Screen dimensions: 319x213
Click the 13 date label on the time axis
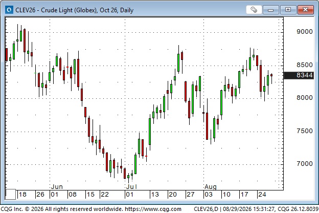pos(155,195)
